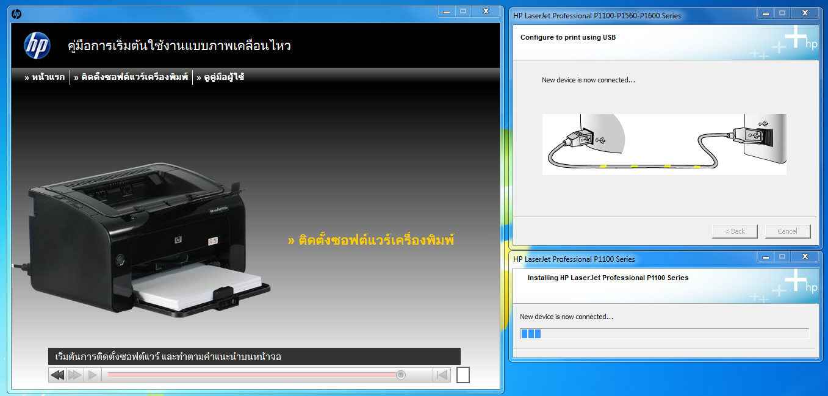
Task: Click 'New device is now connected…' in the USB window
Action: pyautogui.click(x=589, y=80)
